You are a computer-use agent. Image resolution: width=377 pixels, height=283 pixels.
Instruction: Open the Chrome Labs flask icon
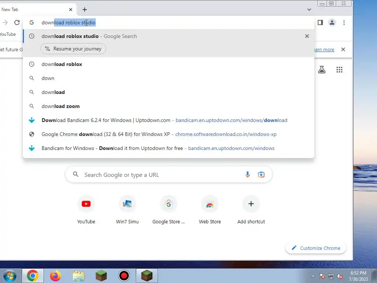pyautogui.click(x=322, y=70)
